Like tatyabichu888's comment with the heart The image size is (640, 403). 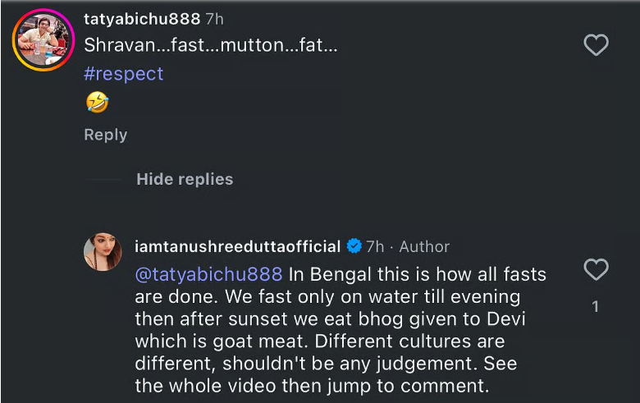596,45
